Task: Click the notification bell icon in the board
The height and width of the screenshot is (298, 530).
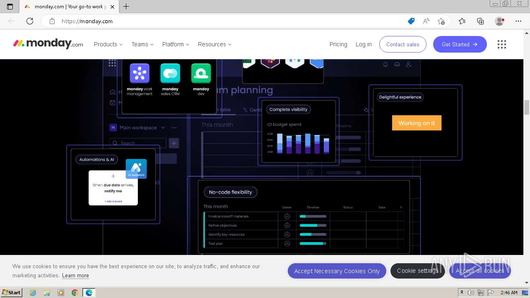Action: pyautogui.click(x=385, y=65)
